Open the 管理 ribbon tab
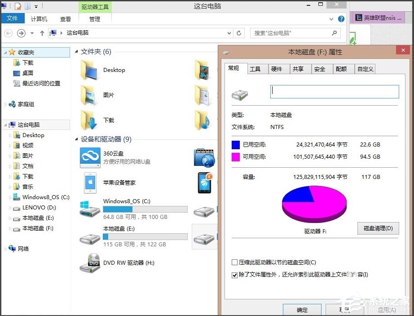The width and height of the screenshot is (414, 316). [x=95, y=18]
